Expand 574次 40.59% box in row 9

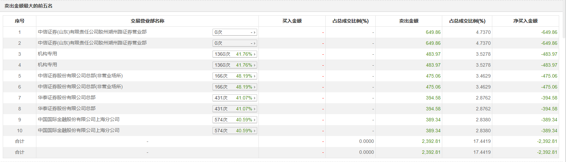(x=235, y=120)
